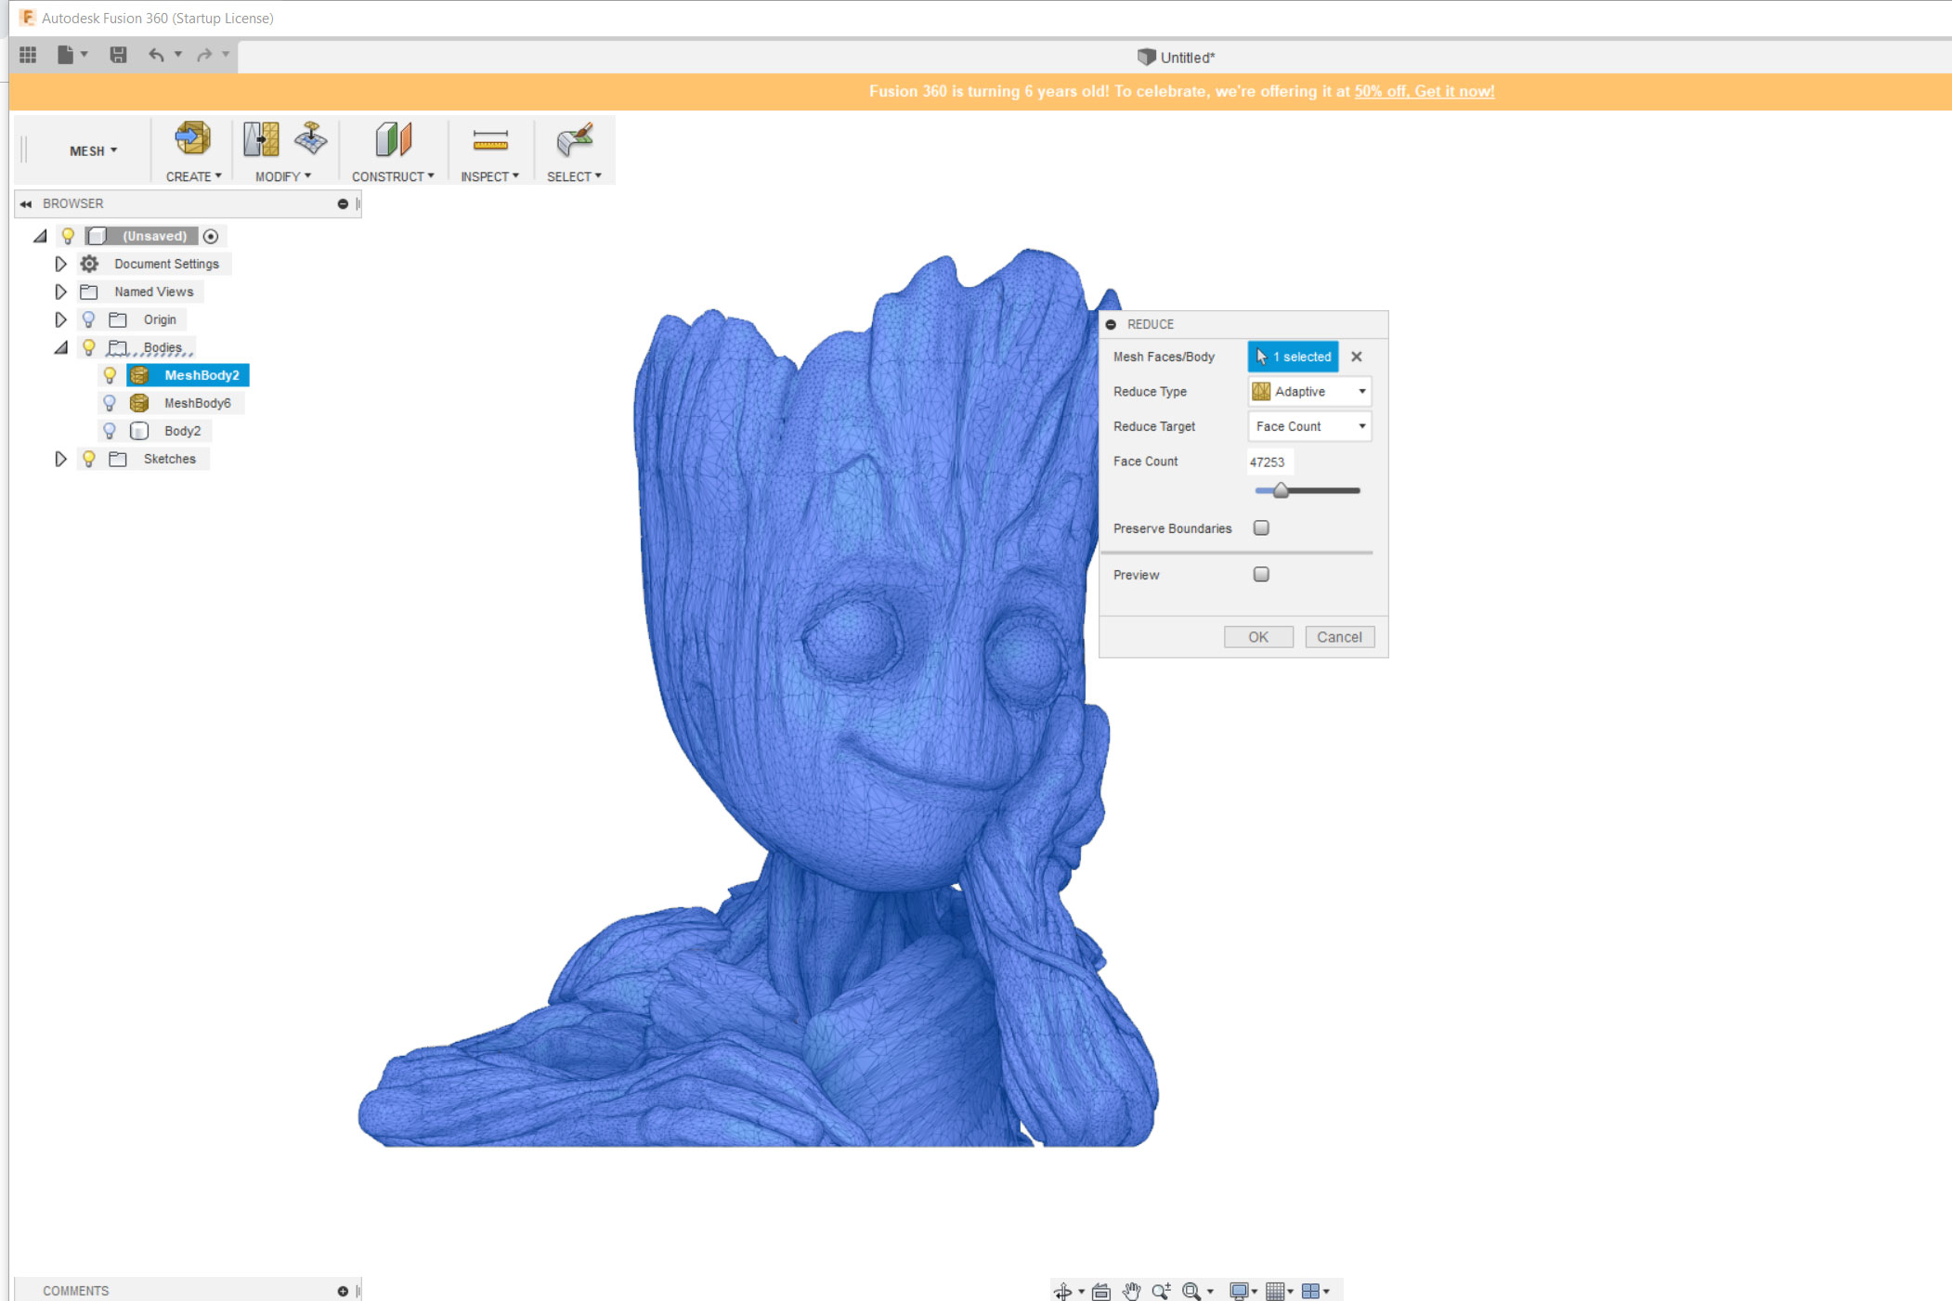The height and width of the screenshot is (1301, 1952).
Task: Click OK in the Reduce dialog
Action: [x=1257, y=637]
